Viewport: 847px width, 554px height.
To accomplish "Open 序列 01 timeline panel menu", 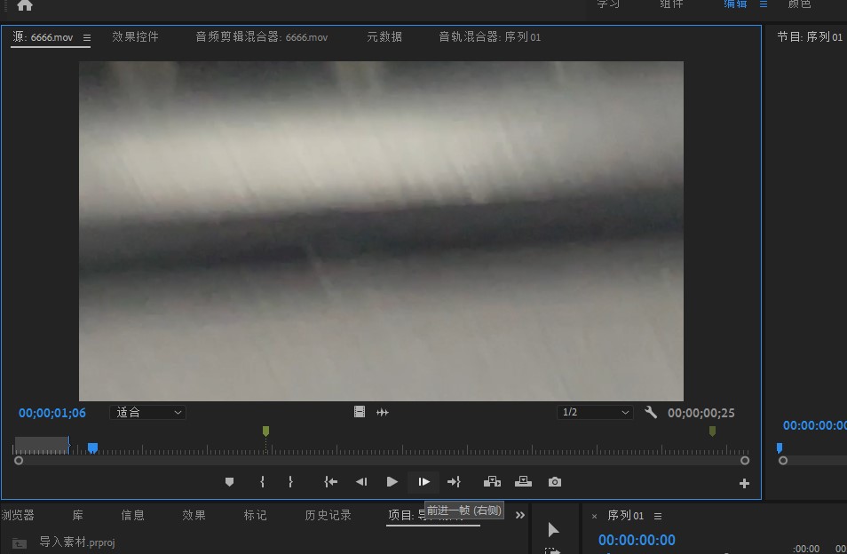I will [x=658, y=516].
